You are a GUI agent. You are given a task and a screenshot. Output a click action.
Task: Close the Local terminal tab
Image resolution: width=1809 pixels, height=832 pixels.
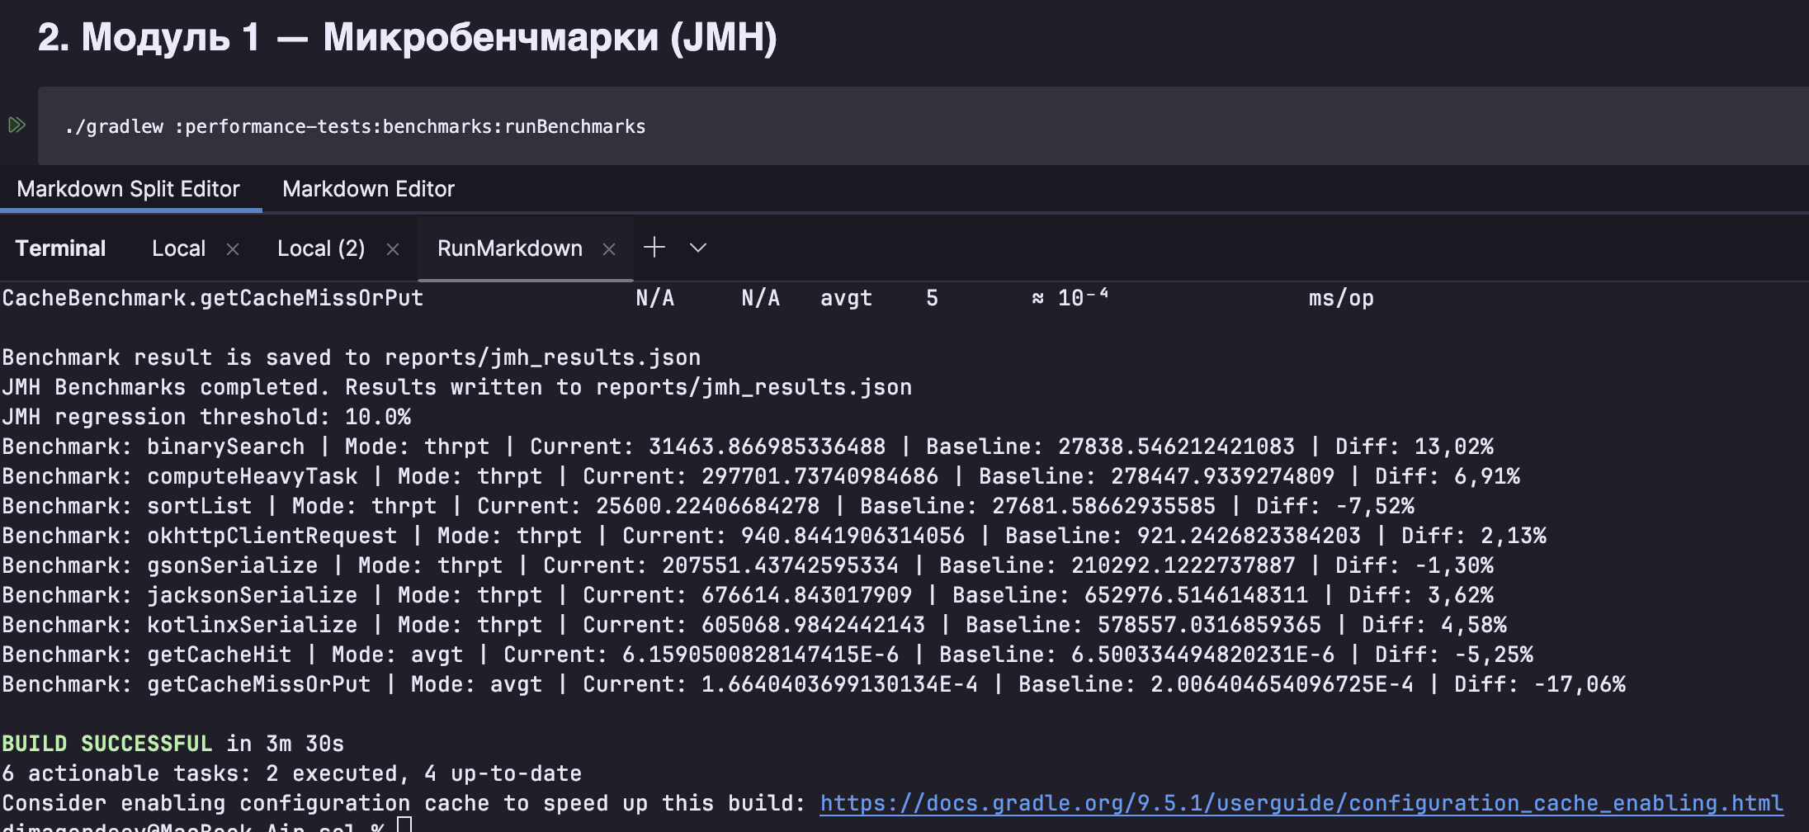click(233, 249)
